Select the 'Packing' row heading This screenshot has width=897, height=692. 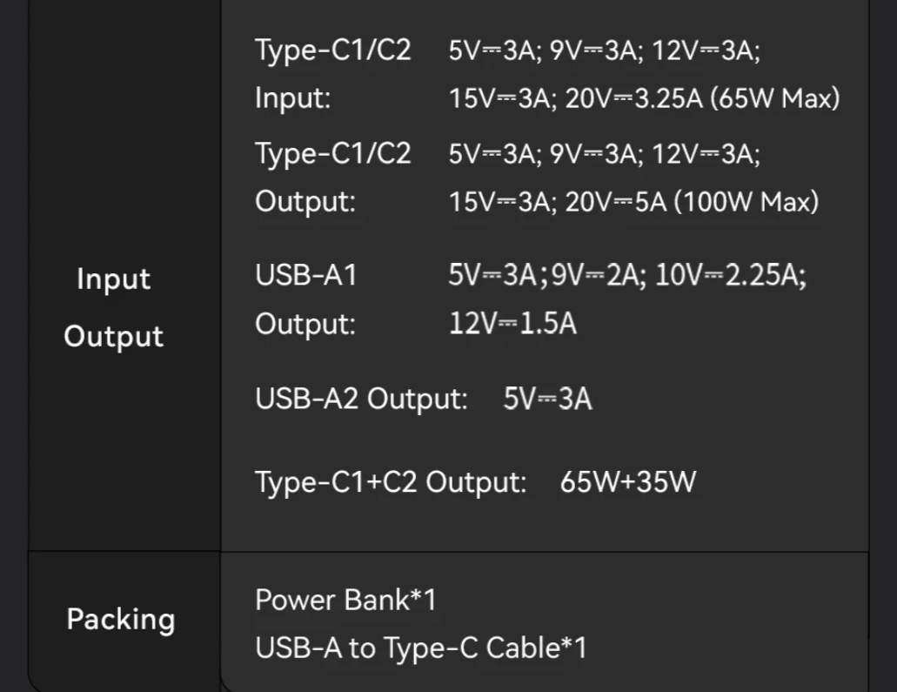pyautogui.click(x=121, y=619)
